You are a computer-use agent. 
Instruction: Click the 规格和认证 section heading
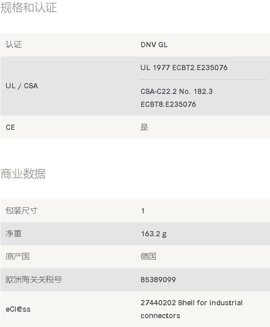click(29, 8)
